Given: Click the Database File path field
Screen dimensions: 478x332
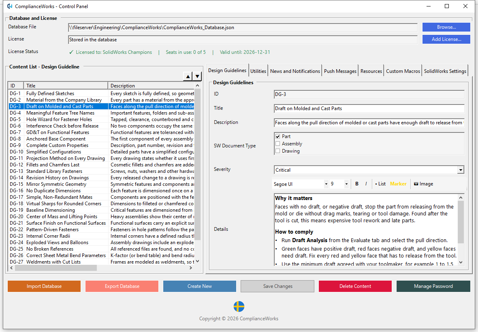Looking at the screenshot, I should (243, 28).
